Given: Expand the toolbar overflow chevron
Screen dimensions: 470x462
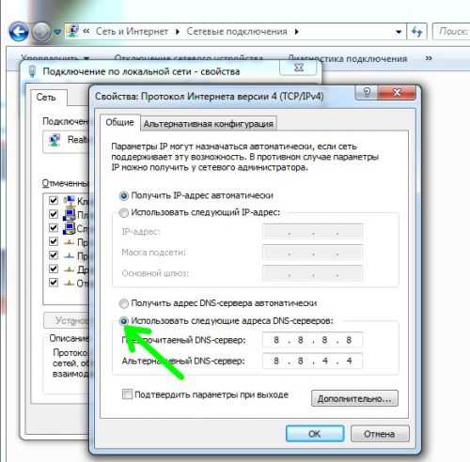Looking at the screenshot, I should click(429, 58).
